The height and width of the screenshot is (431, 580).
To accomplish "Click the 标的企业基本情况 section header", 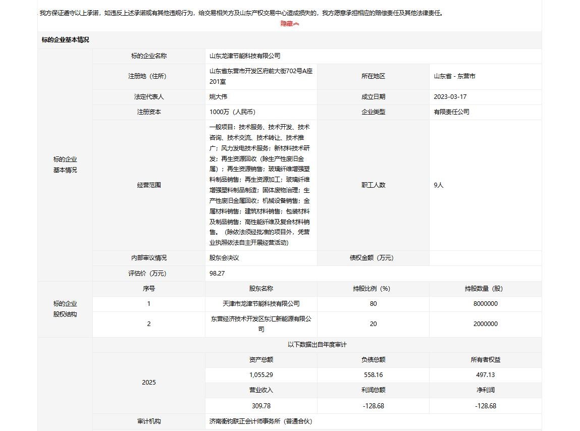I will (x=65, y=40).
